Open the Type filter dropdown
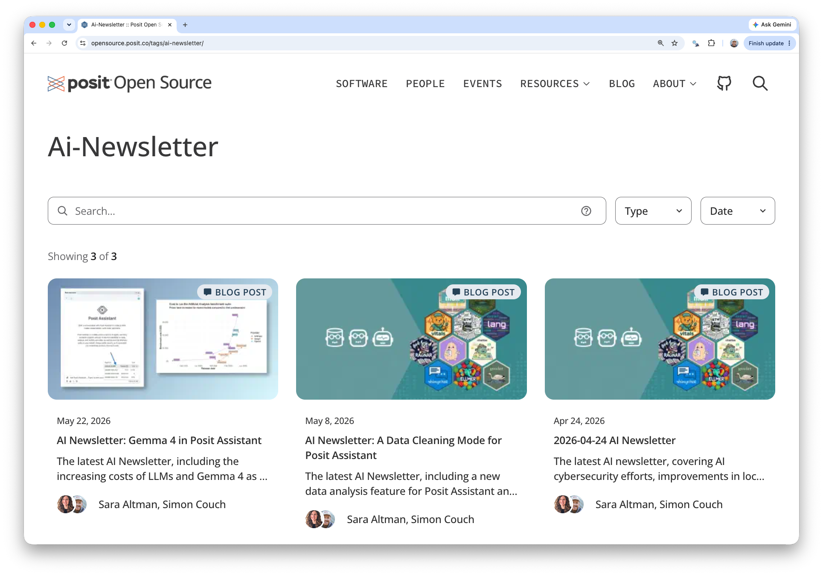Screen dimensions: 823x576 [x=653, y=211]
